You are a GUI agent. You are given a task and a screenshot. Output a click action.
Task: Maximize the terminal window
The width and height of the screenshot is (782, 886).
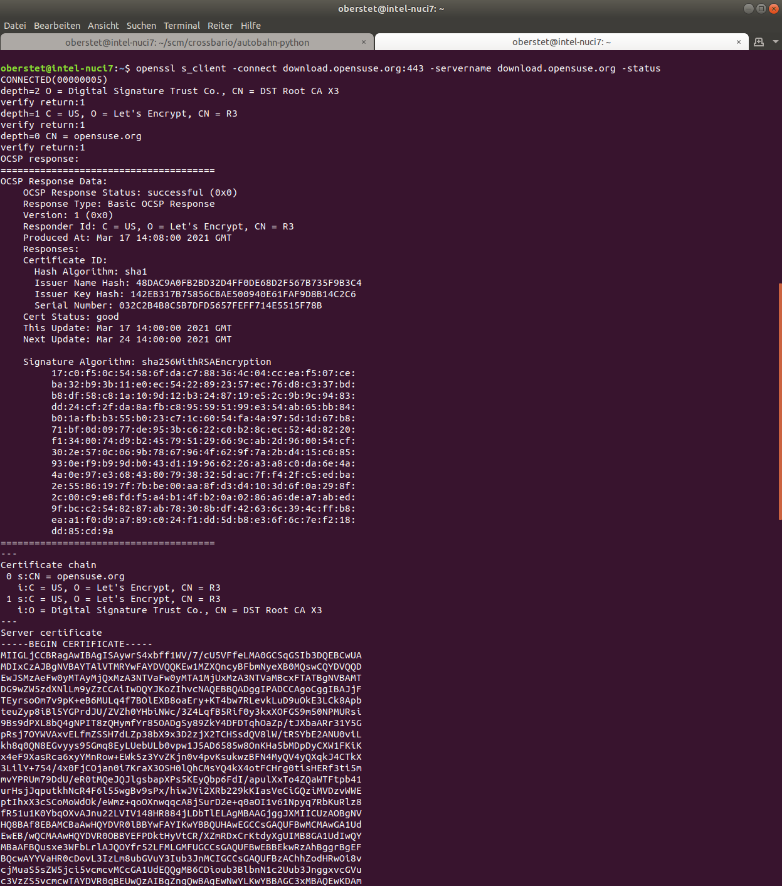tap(761, 9)
